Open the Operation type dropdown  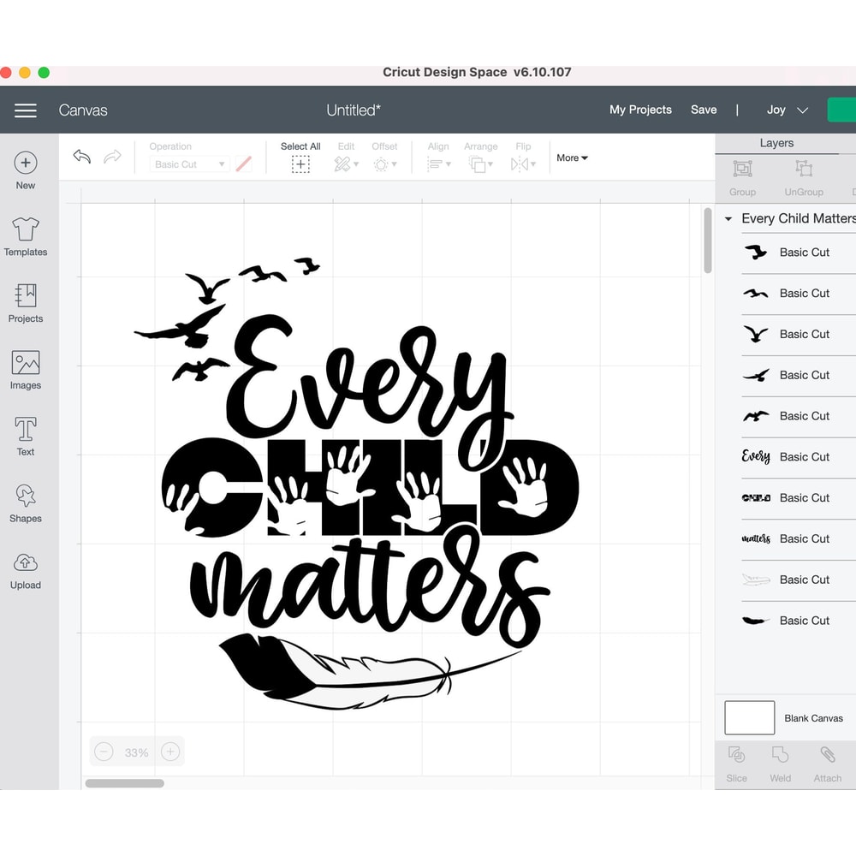[189, 163]
